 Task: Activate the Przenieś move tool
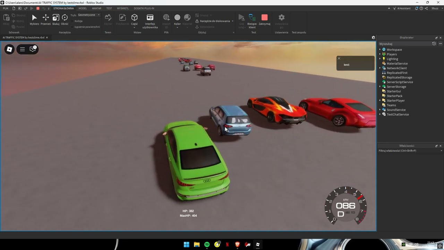[x=45, y=20]
